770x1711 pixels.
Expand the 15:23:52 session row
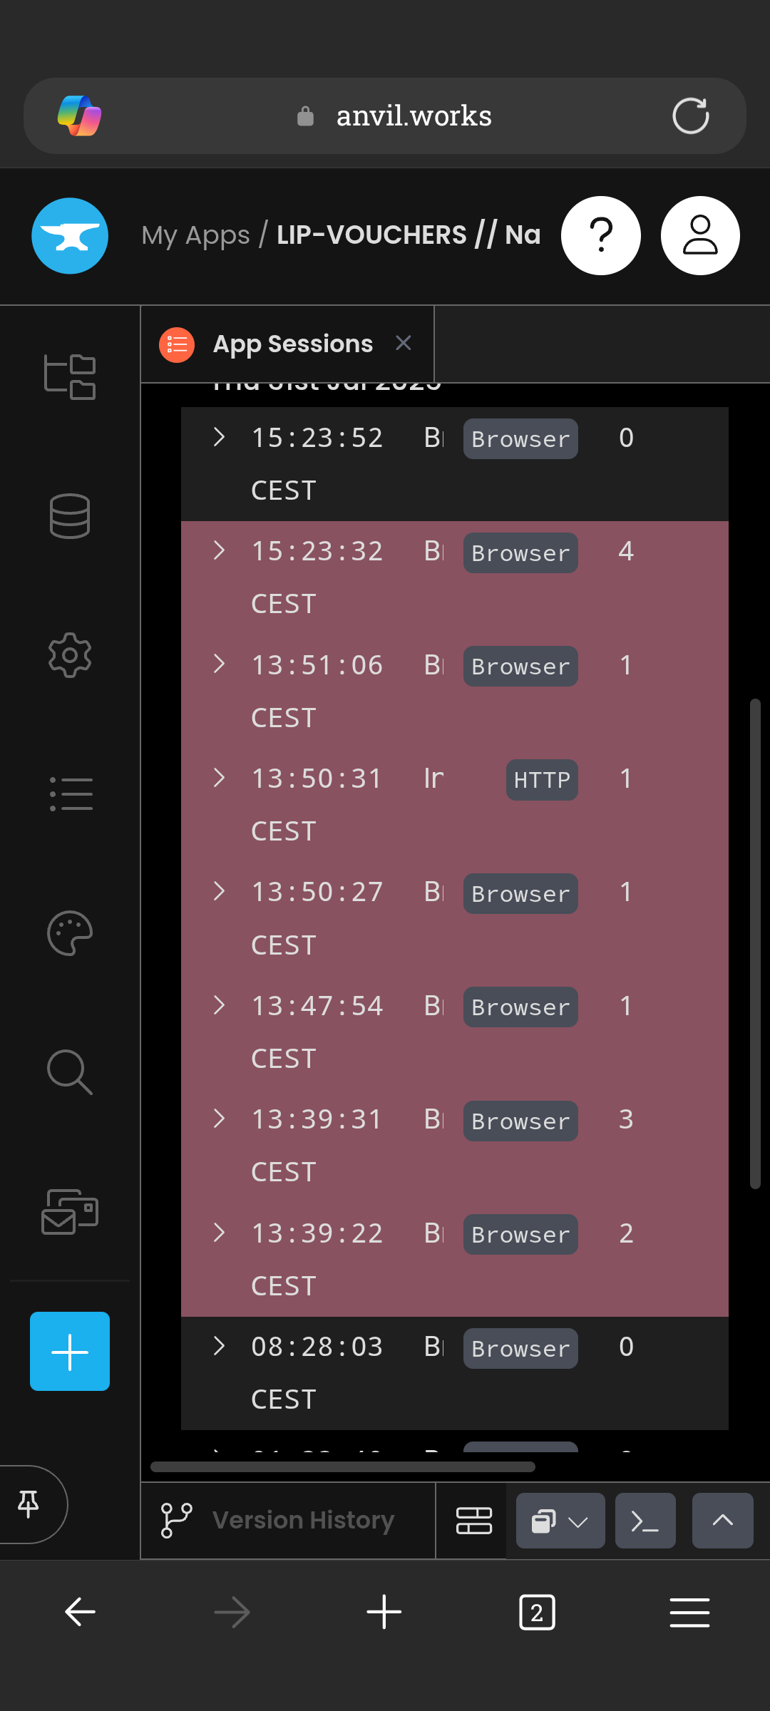tap(220, 437)
